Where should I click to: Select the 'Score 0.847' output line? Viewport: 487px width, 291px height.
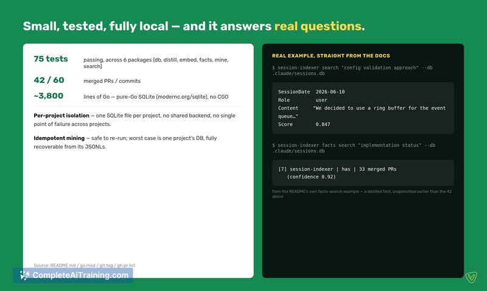click(x=304, y=124)
